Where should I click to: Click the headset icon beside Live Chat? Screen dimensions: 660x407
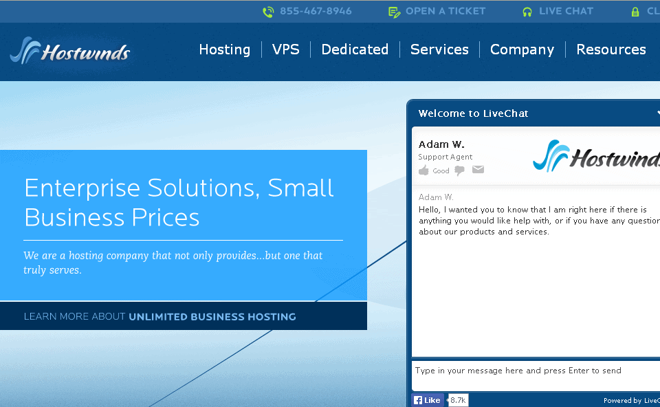tap(527, 12)
